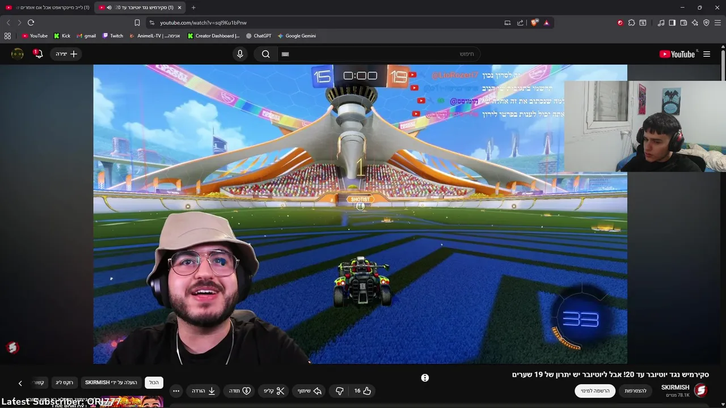The image size is (726, 408).
Task: Open the SKIRMISH channel name link
Action: [675, 388]
